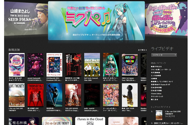192x125 pixels.
Task: Open the 購入済み sidebar link
Action: [155, 99]
